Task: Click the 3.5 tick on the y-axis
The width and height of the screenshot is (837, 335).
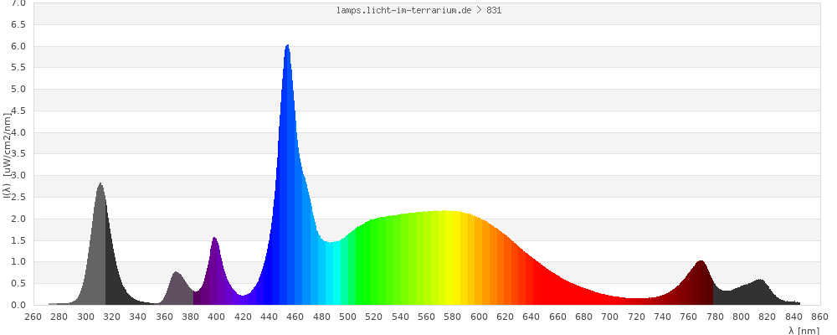Action: [x=18, y=154]
